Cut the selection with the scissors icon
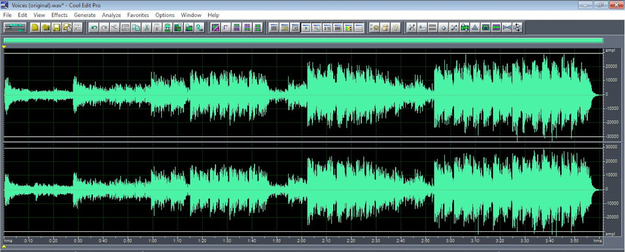The image size is (625, 252). point(146,27)
